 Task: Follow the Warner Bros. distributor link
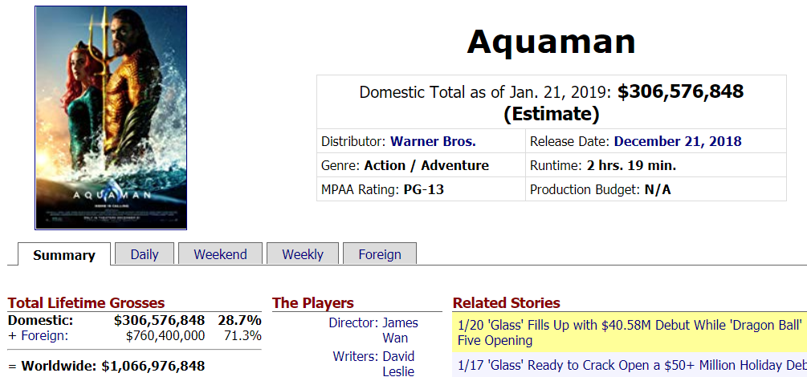point(433,141)
